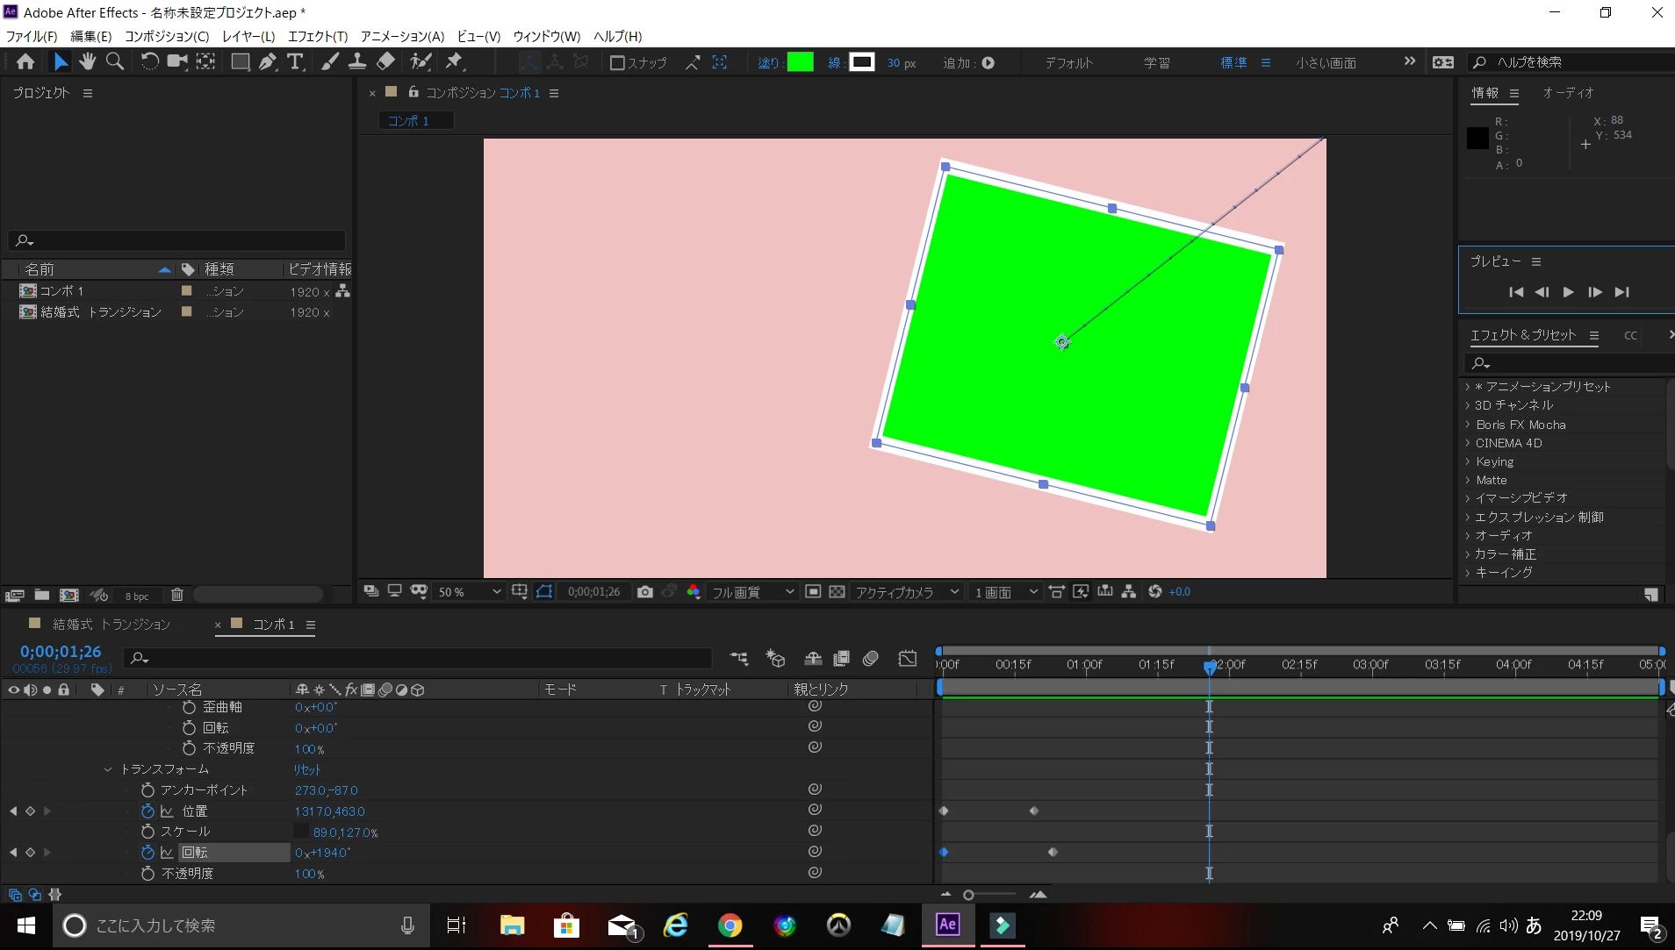The width and height of the screenshot is (1675, 950).
Task: Open the 50% magnification dropdown
Action: point(469,592)
